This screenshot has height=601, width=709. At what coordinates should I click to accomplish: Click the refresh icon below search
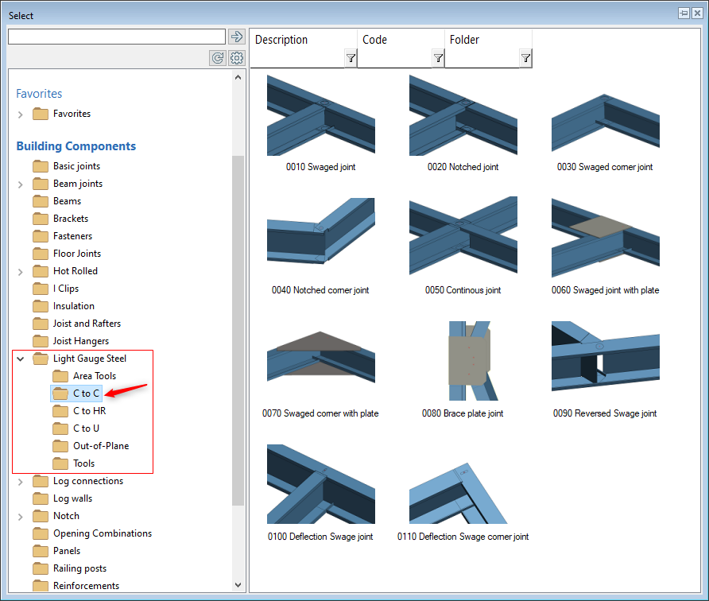click(x=217, y=58)
